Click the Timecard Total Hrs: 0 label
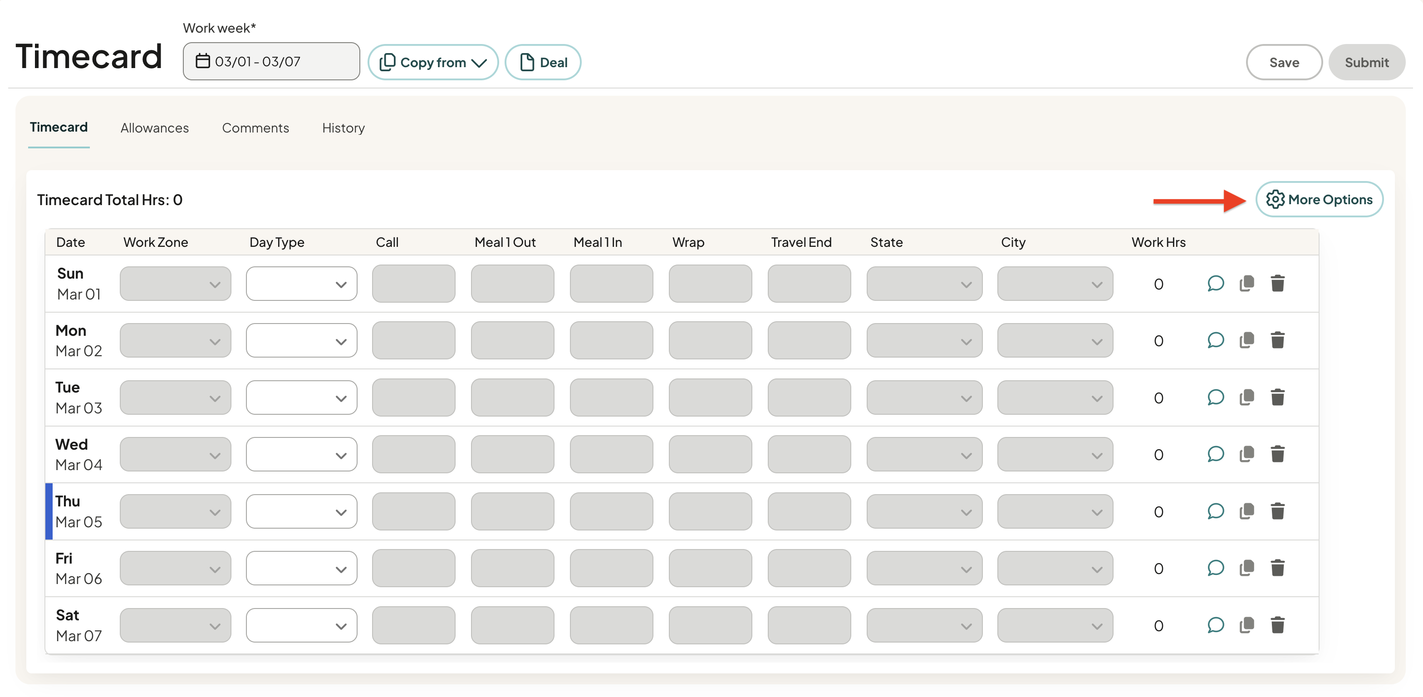Viewport: 1423px width, 697px height. [109, 200]
